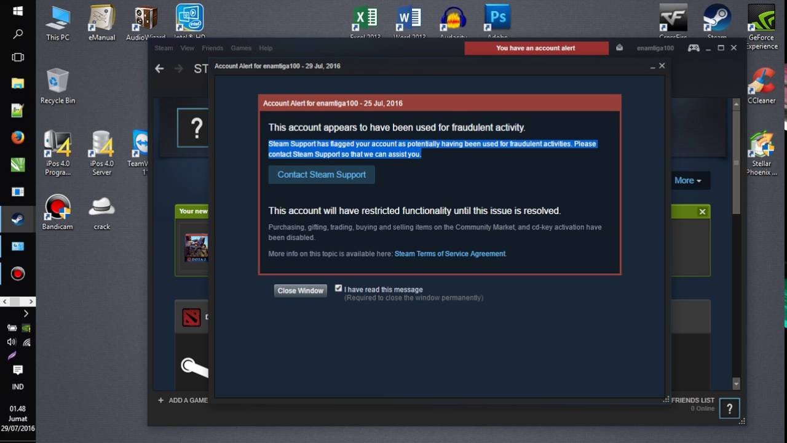787x443 pixels.
Task: Select the Intel HD desktop icon
Action: [189, 22]
